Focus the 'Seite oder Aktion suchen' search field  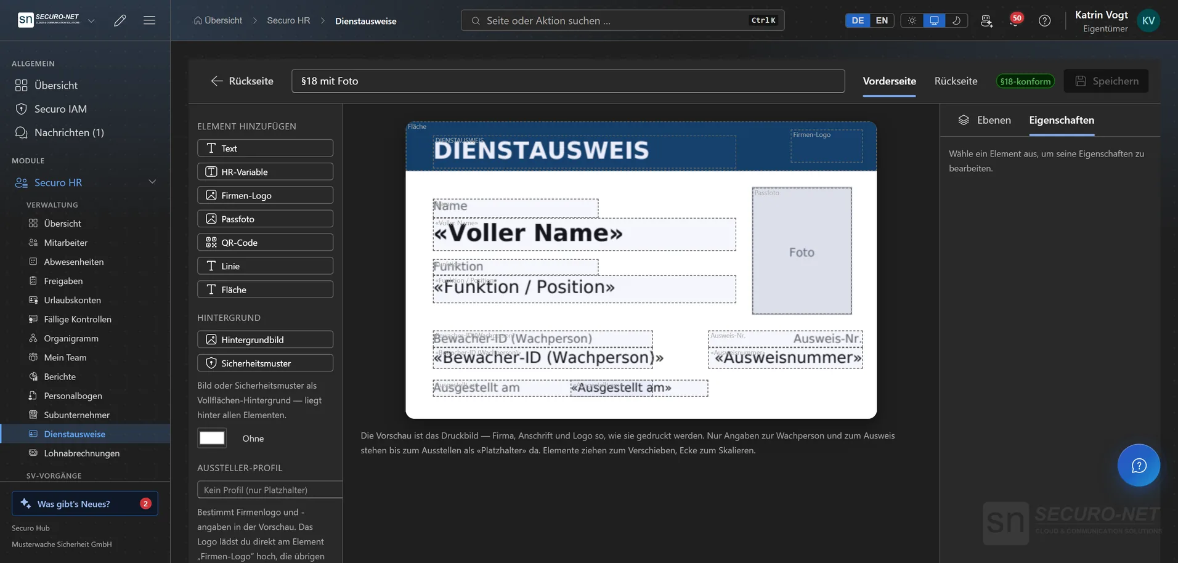(x=622, y=20)
